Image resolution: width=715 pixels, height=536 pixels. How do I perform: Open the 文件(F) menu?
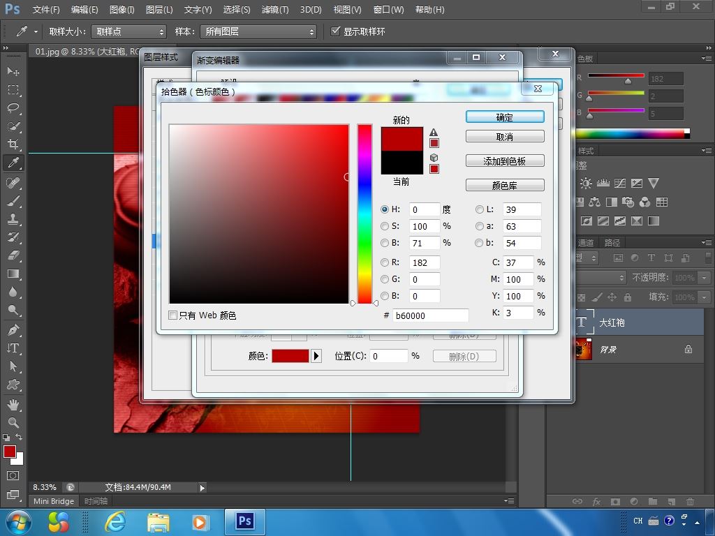(x=46, y=10)
